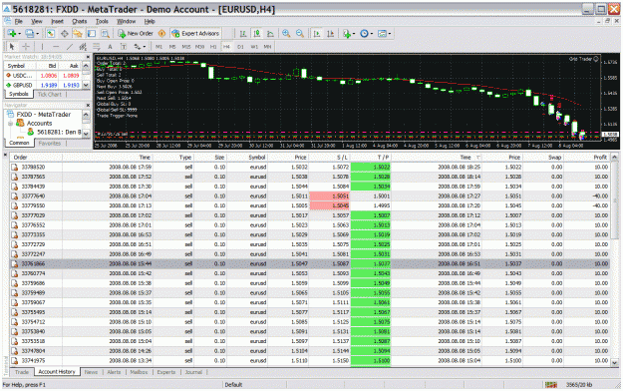Toggle Chart Shift
The width and height of the screenshot is (623, 391).
point(330,34)
